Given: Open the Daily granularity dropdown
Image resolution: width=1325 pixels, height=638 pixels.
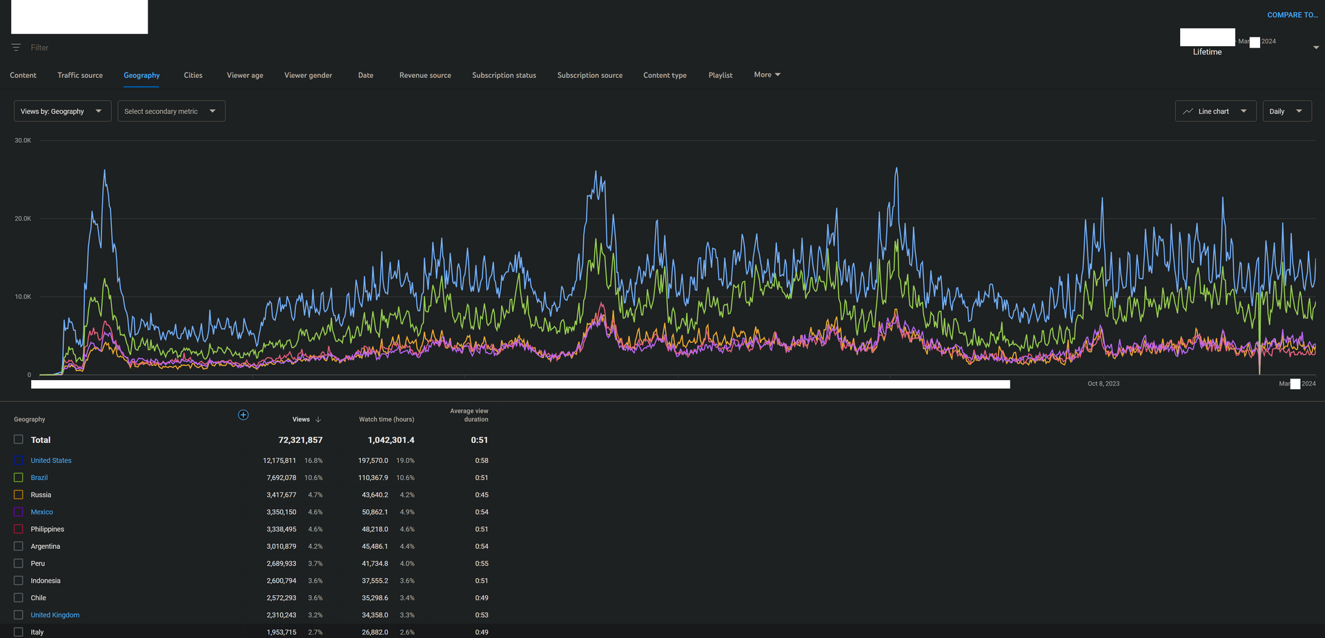Looking at the screenshot, I should click(x=1286, y=111).
